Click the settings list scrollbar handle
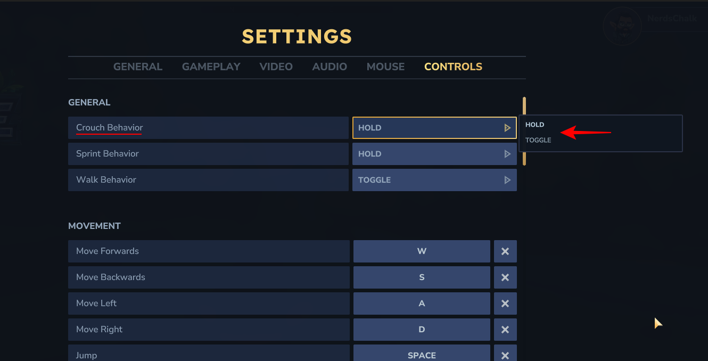Viewport: 708px width, 361px height. tap(524, 131)
